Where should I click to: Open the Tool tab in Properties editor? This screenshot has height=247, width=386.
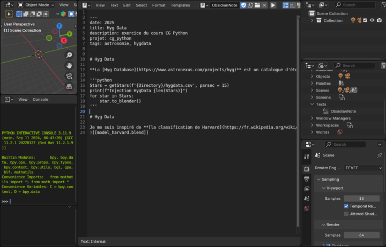307,156
